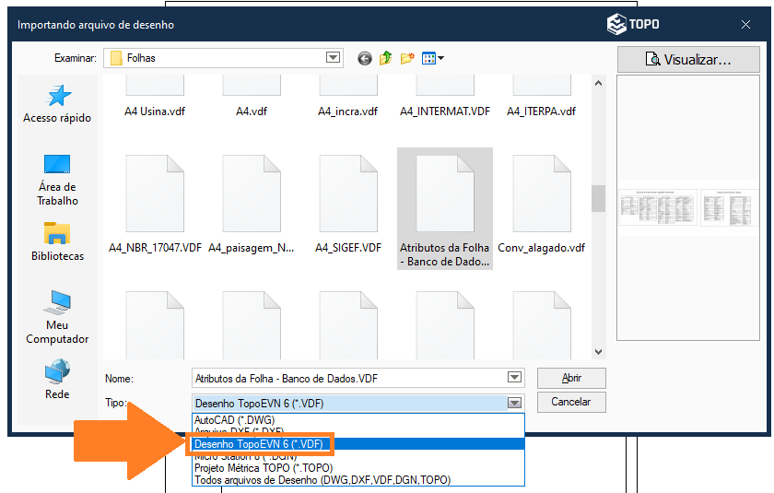Expand the Nome filename dropdown arrow

pyautogui.click(x=514, y=378)
